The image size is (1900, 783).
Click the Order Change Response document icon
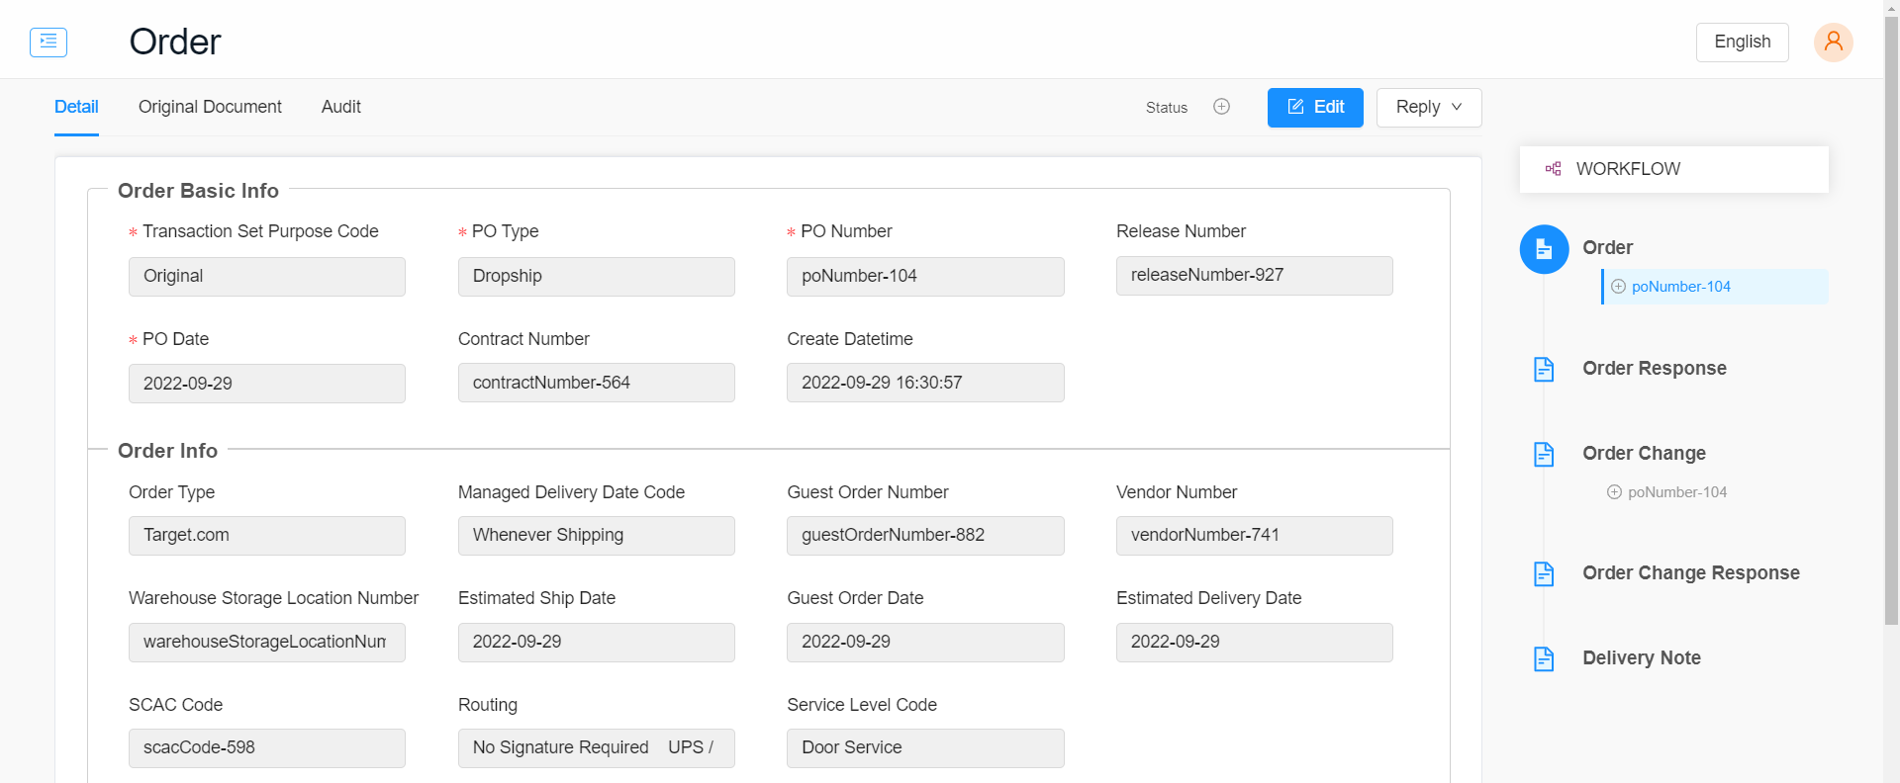[x=1544, y=573]
